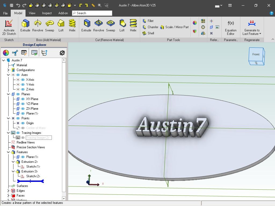Image resolution: width=275 pixels, height=206 pixels.
Task: Switch to the Model ribbon tab
Action: coord(18,13)
